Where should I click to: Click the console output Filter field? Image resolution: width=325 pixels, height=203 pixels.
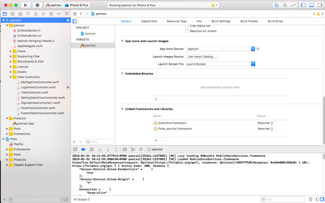[282, 200]
